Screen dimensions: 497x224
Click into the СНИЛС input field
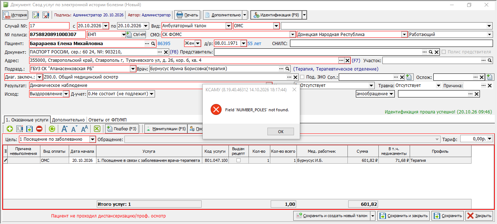391,44
